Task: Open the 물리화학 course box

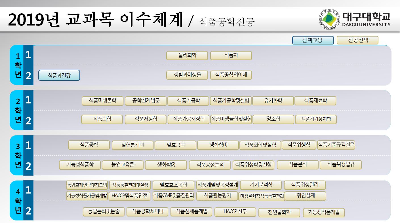Action: 187,56
